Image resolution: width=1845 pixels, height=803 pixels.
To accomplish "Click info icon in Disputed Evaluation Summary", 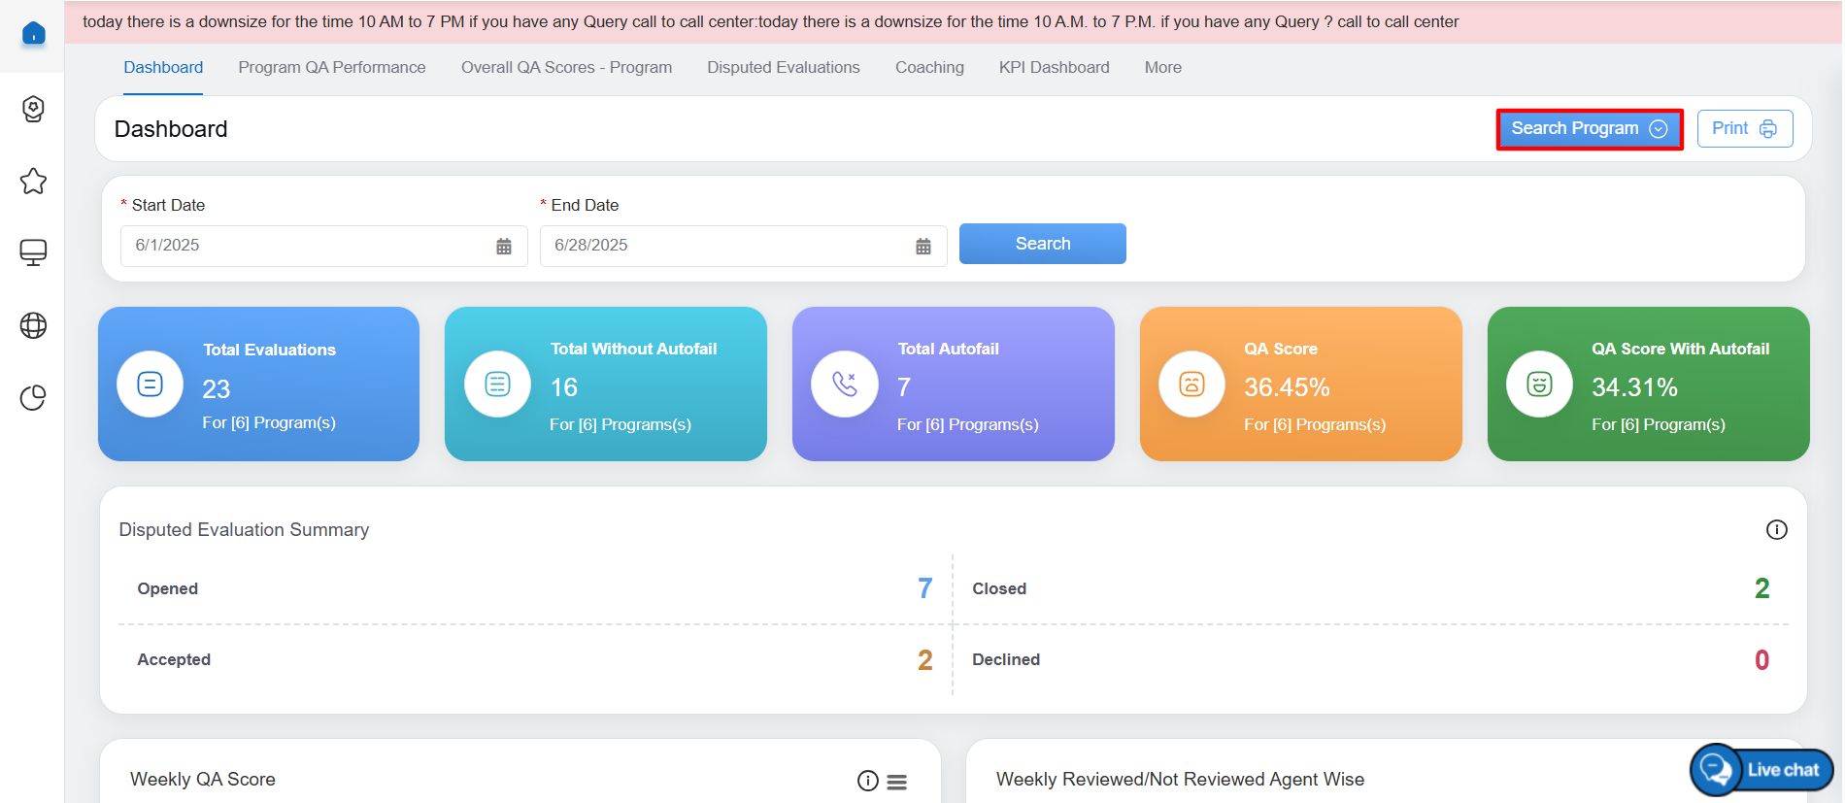I will (1776, 529).
